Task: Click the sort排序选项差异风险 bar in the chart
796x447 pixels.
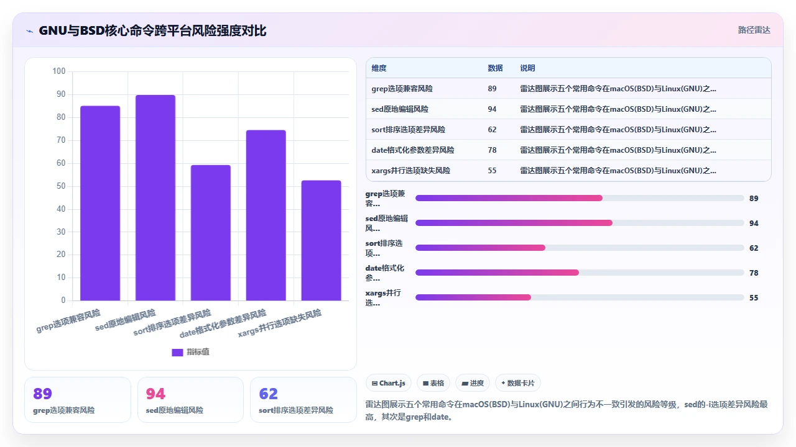Action: 211,233
